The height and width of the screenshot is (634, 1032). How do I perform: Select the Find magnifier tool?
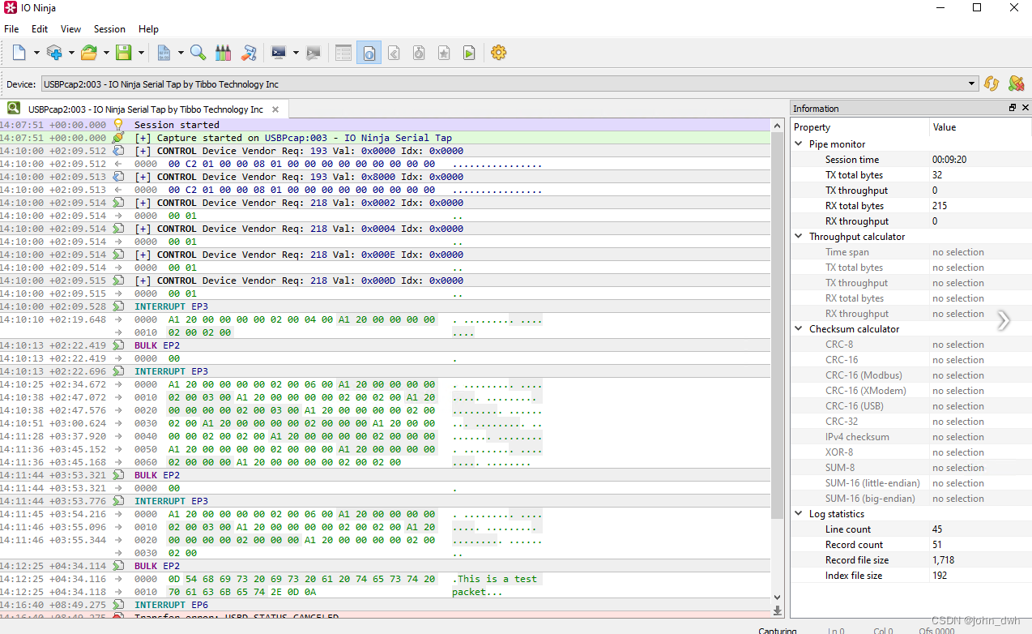click(x=198, y=52)
